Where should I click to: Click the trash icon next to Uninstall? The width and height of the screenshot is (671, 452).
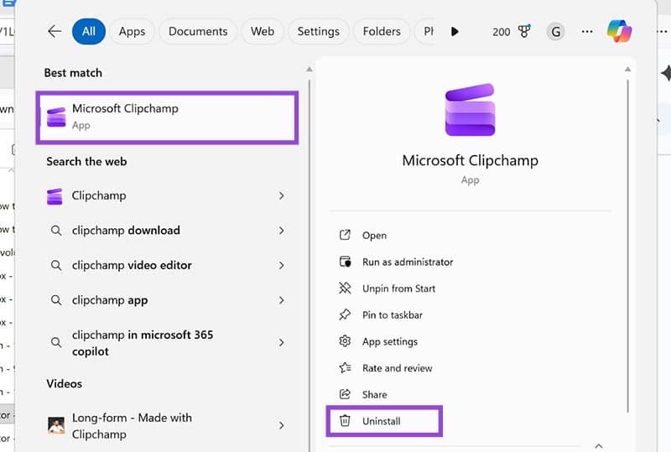coord(345,421)
